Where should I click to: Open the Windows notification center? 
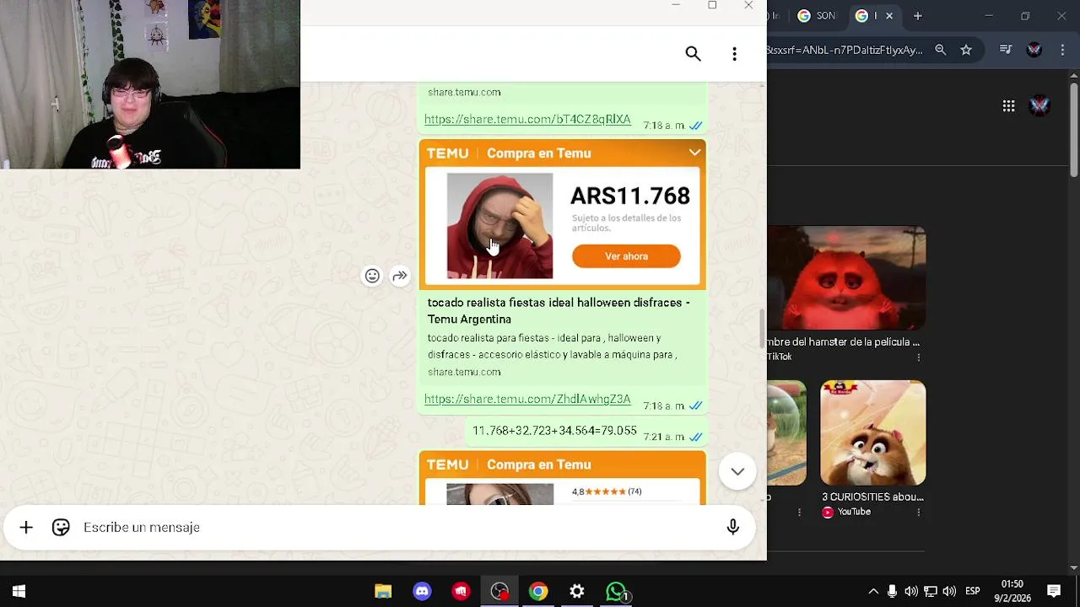pyautogui.click(x=1054, y=592)
